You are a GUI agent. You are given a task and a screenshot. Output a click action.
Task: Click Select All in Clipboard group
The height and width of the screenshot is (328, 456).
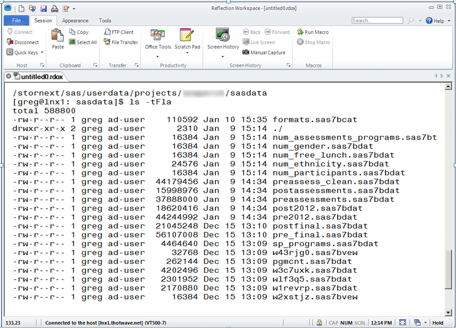point(83,42)
